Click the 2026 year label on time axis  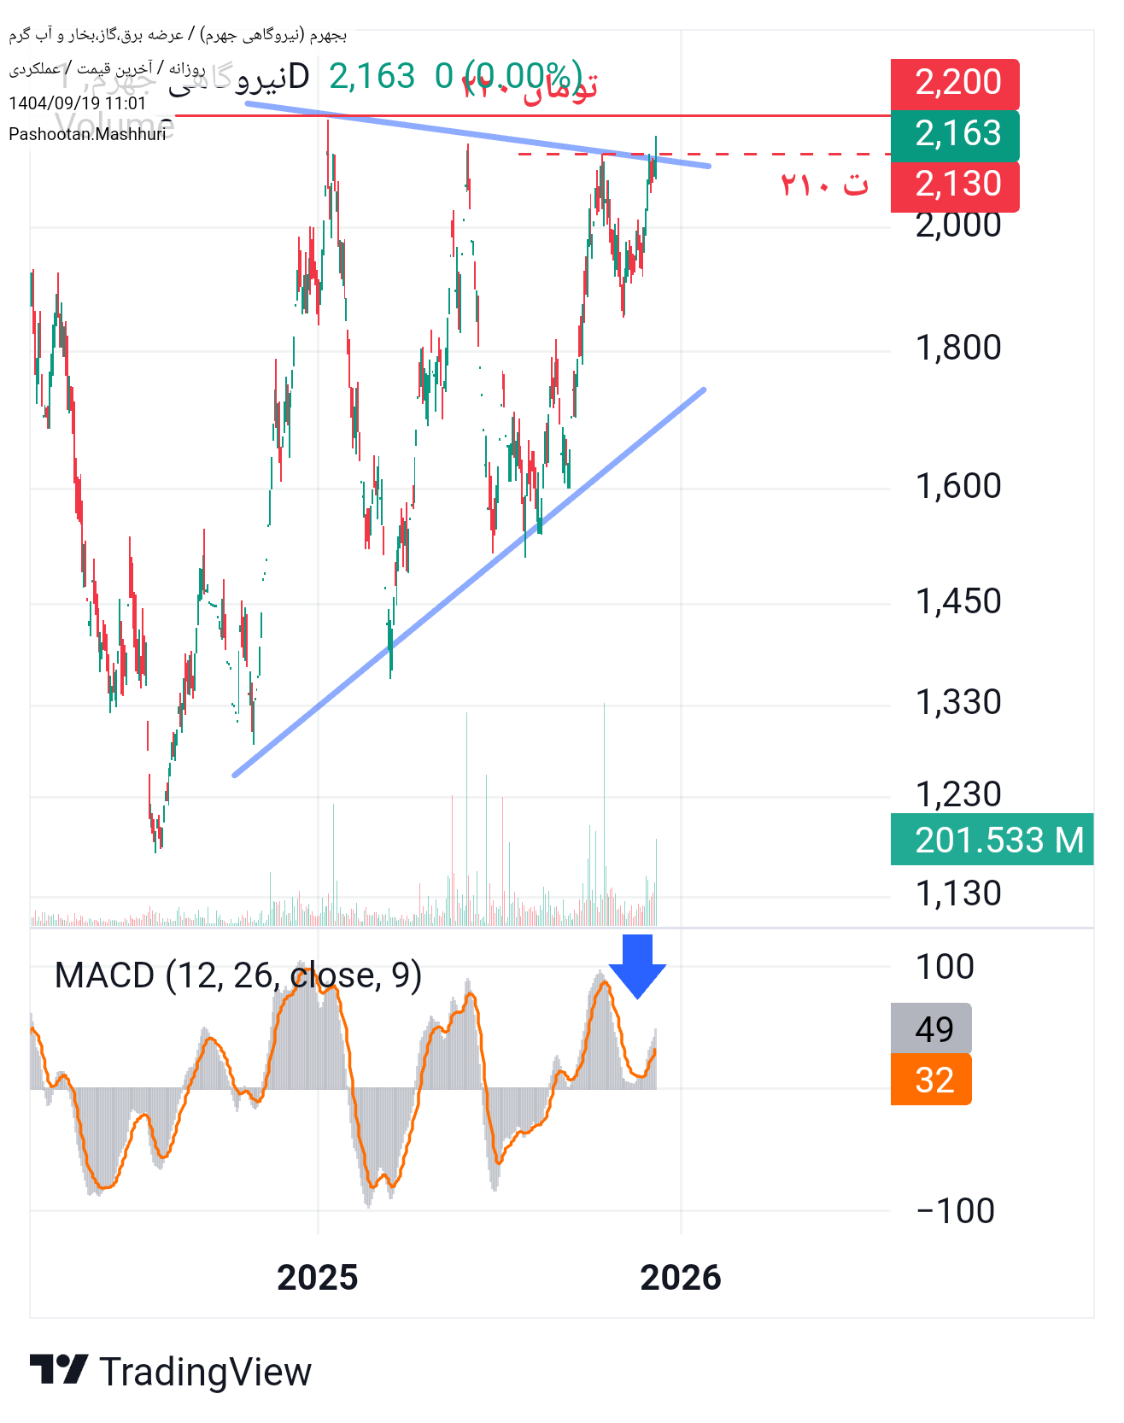click(681, 1278)
